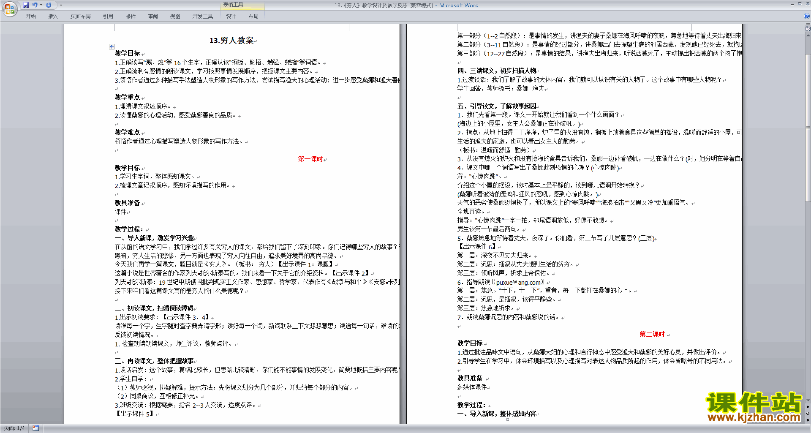This screenshot has width=811, height=433.
Task: Open the 审阅 tab
Action: 153,16
